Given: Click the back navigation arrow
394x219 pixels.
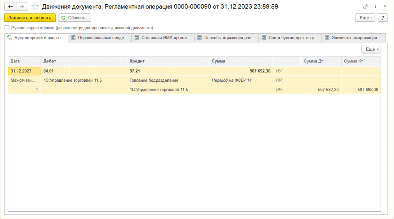Looking at the screenshot, I should pos(10,7).
